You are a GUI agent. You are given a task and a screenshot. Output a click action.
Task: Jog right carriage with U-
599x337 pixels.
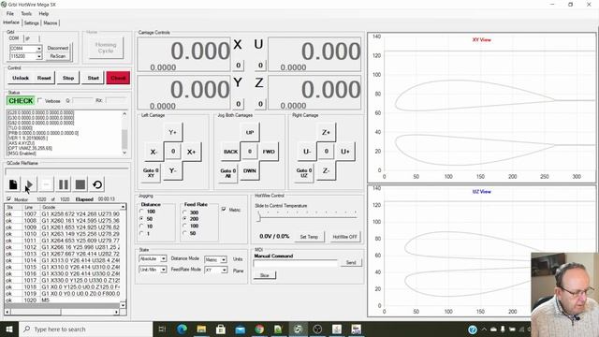pos(307,152)
